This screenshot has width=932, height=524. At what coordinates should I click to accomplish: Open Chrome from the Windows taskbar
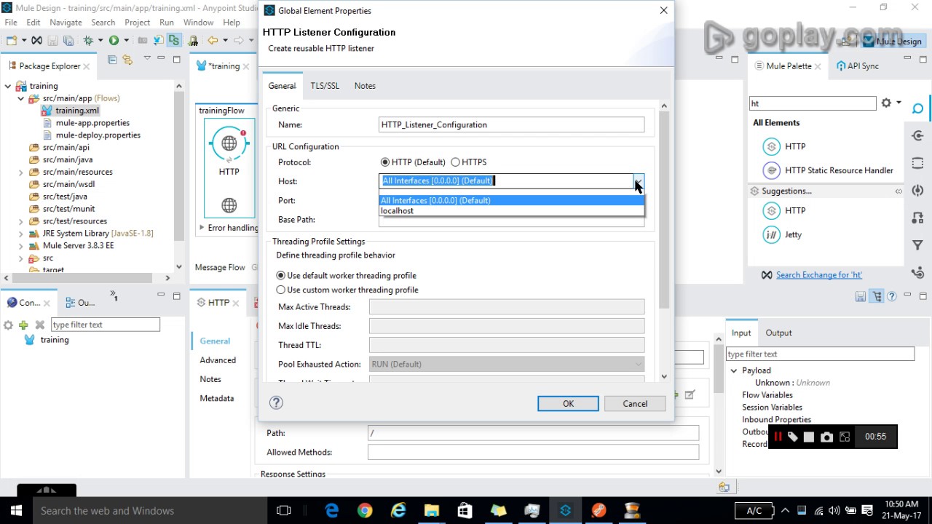pos(365,510)
